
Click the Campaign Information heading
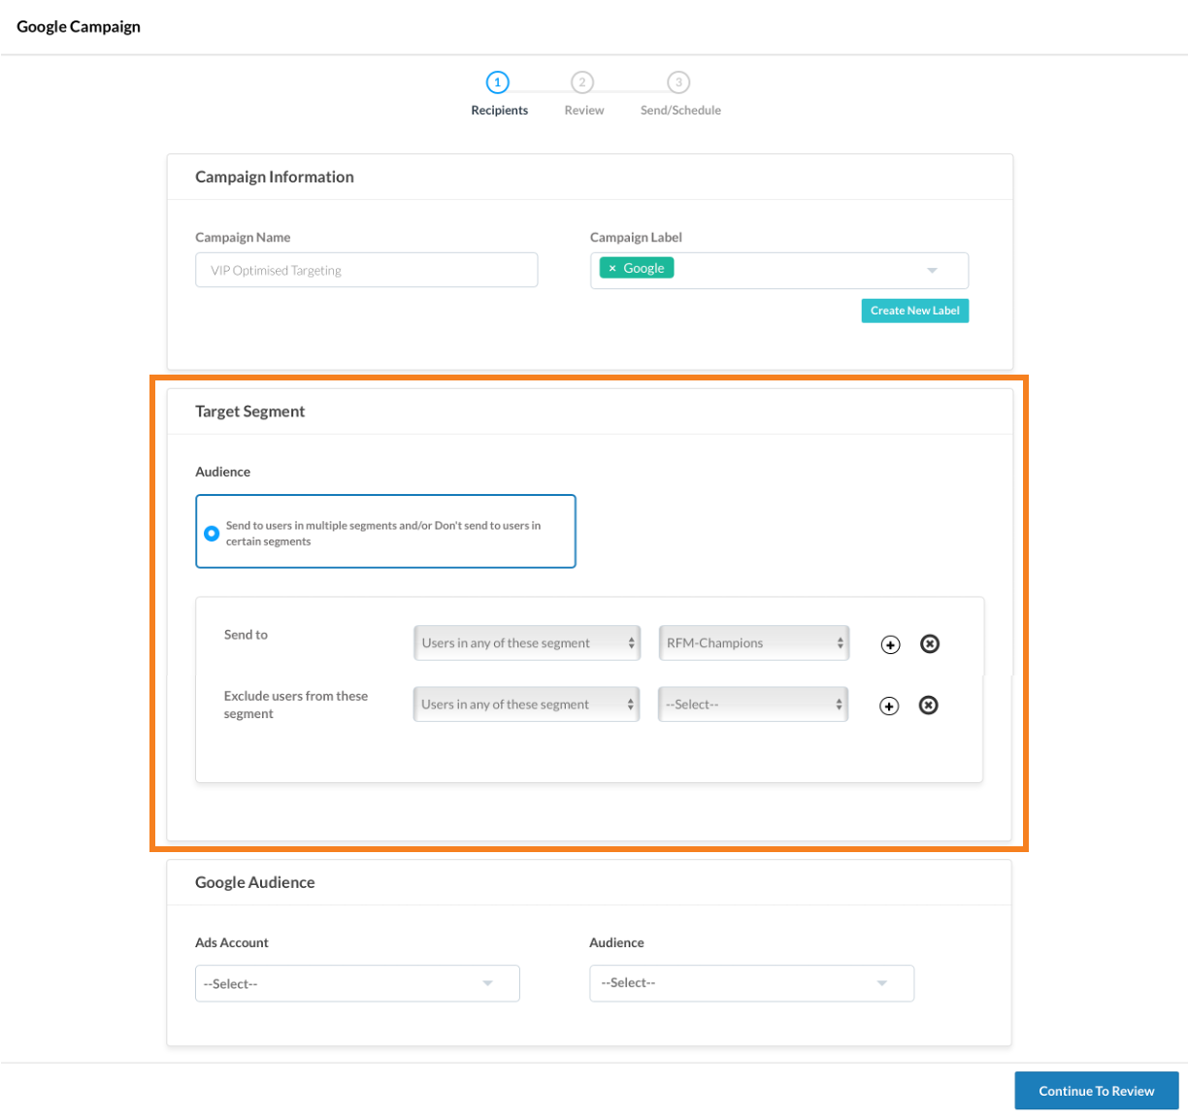pyautogui.click(x=275, y=177)
